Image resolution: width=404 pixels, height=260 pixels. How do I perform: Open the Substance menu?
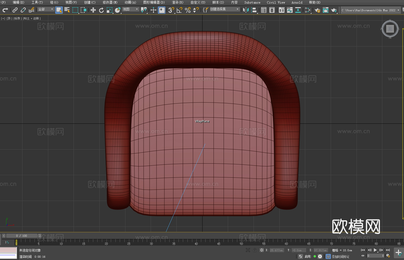(x=252, y=2)
